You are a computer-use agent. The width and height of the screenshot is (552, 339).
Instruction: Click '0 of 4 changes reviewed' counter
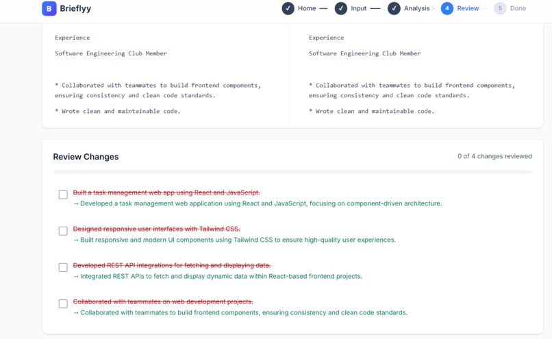[x=494, y=156]
